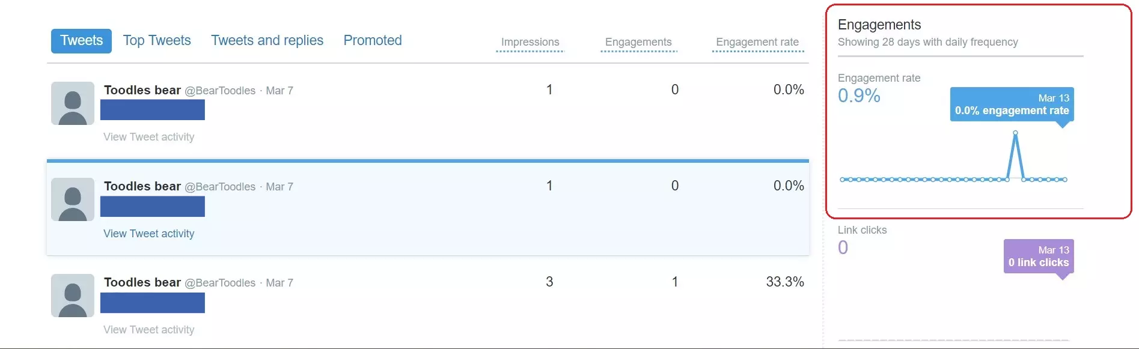This screenshot has width=1139, height=349.
Task: Switch to the Top Tweets tab
Action: (157, 41)
